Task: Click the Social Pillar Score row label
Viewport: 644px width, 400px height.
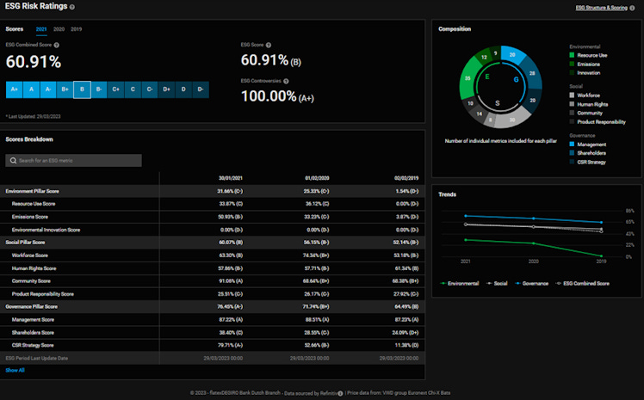Action: 26,243
